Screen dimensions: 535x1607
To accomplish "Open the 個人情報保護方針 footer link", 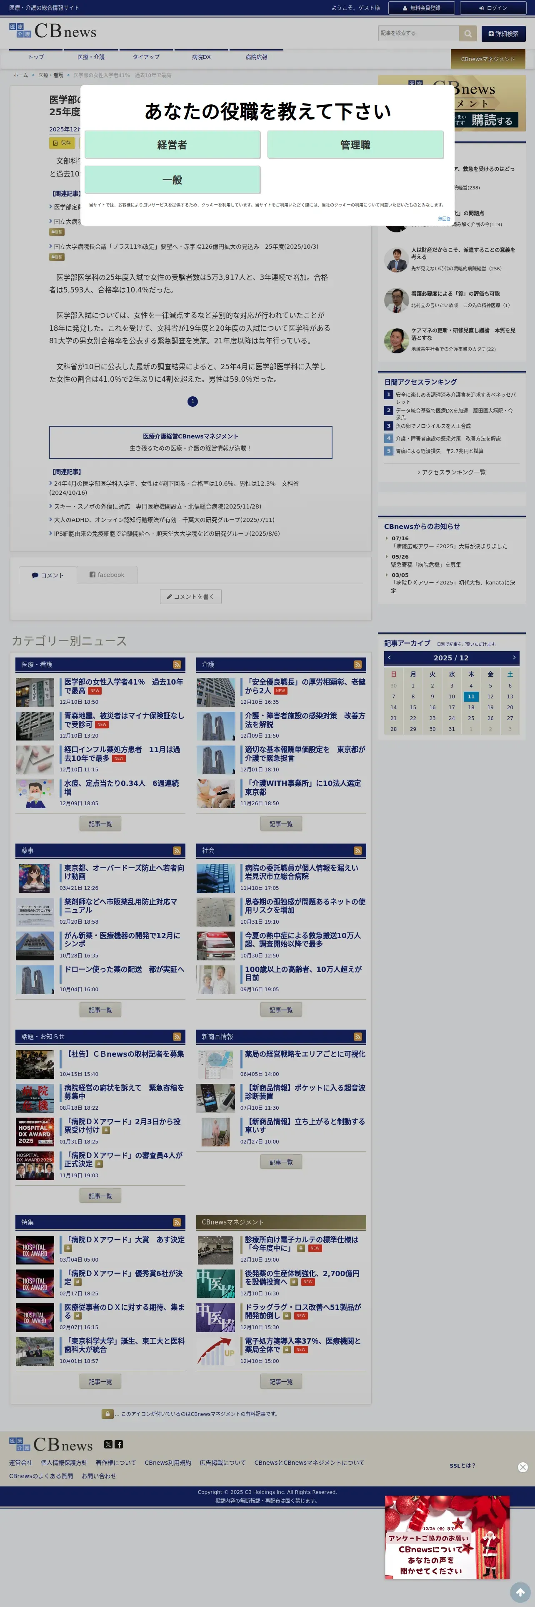I will (64, 1463).
